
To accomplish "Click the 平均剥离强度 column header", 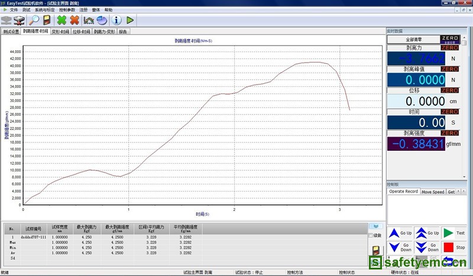I will tap(185, 229).
